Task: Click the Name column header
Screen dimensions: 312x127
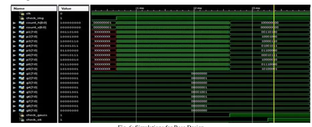Action: pos(34,9)
